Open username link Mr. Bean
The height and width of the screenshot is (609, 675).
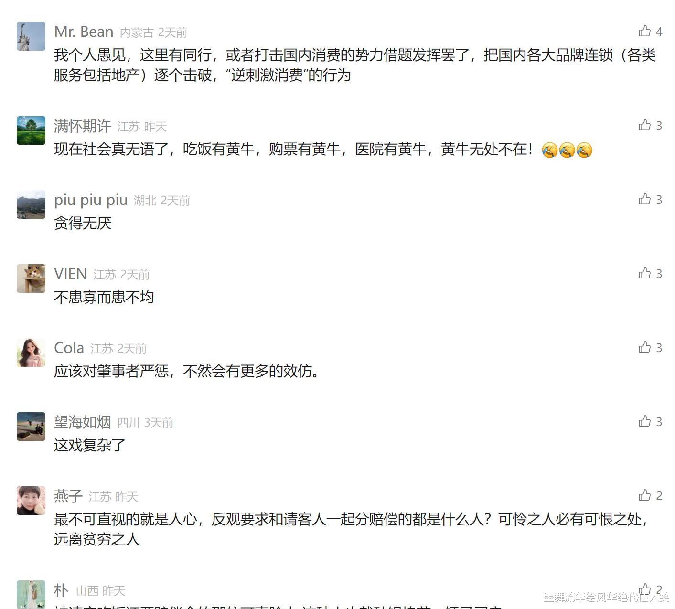[x=84, y=32]
